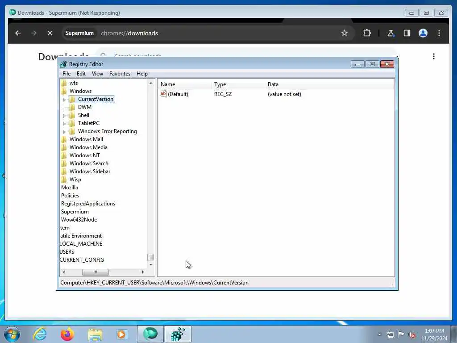Select the Wow6432Node registry key
Viewport: 457px width, 343px height.
point(79,220)
